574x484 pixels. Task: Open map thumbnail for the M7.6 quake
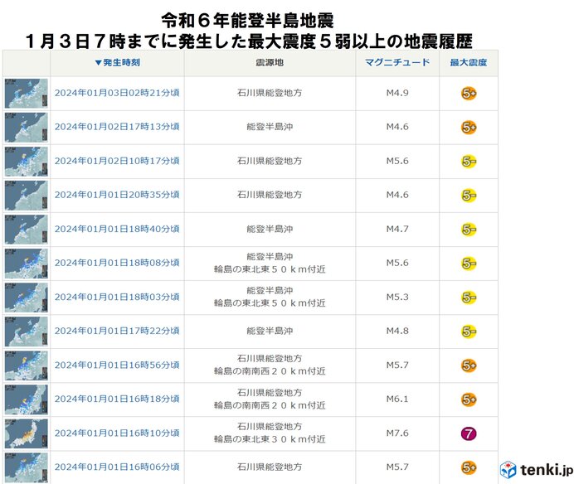(x=26, y=433)
